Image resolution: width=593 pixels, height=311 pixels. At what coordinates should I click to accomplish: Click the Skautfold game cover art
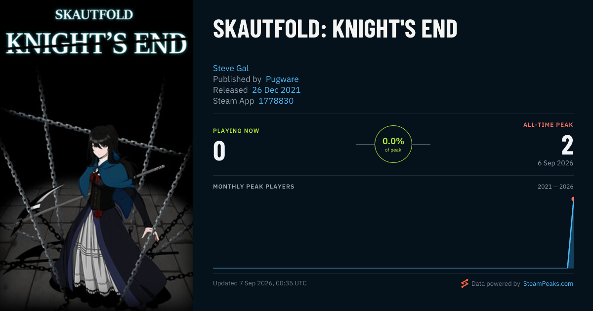[96, 155]
